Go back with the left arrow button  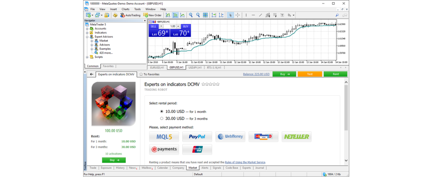92,74
